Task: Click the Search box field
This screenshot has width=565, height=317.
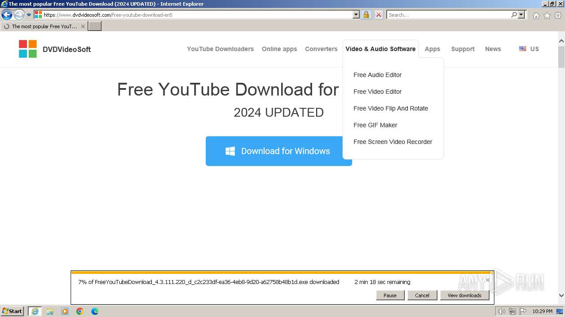Action: [x=448, y=15]
